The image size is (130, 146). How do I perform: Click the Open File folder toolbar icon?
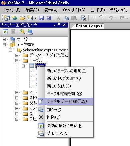pyautogui.click(x=22, y=18)
